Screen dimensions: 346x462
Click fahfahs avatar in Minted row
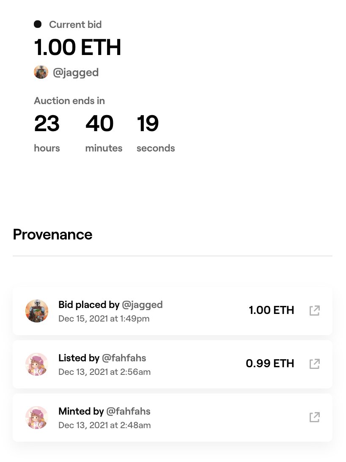pos(37,418)
